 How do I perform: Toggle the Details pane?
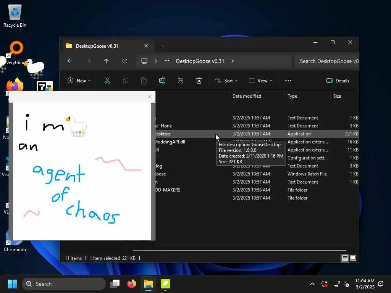[x=338, y=80]
